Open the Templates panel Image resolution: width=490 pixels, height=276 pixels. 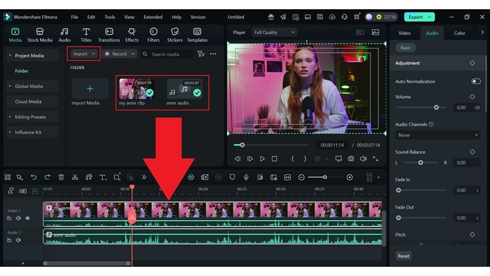tap(197, 35)
